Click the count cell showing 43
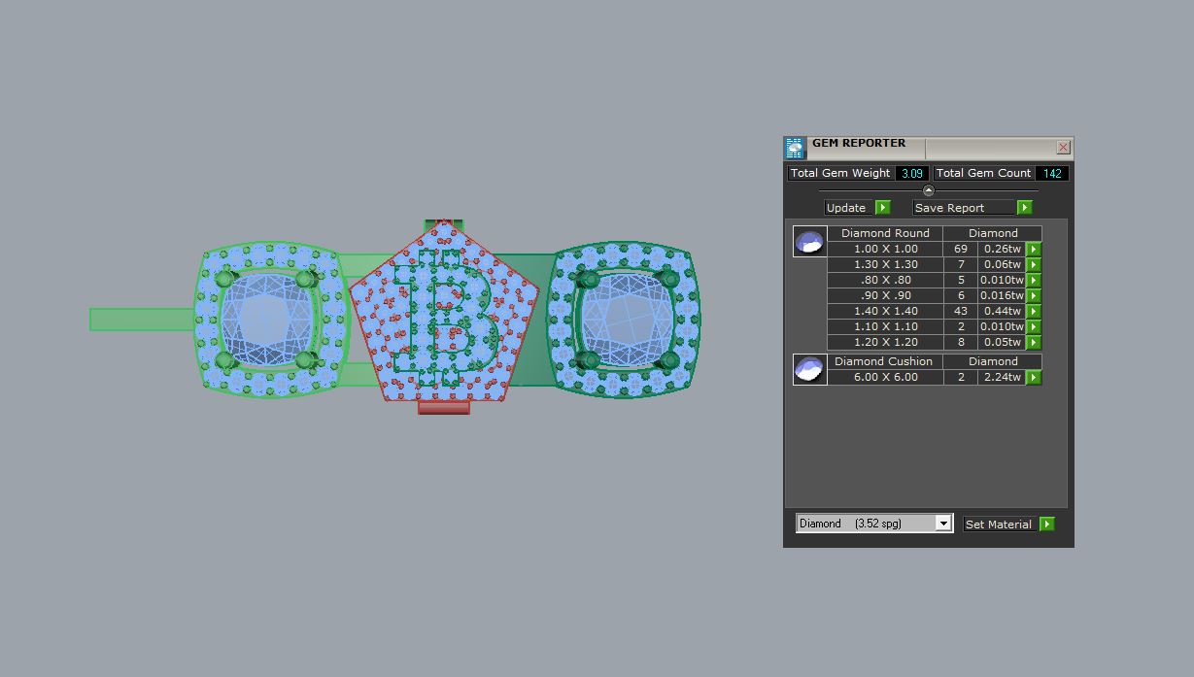The height and width of the screenshot is (677, 1194). (x=961, y=312)
